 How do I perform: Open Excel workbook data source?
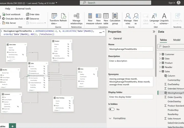click(x=11, y=14)
